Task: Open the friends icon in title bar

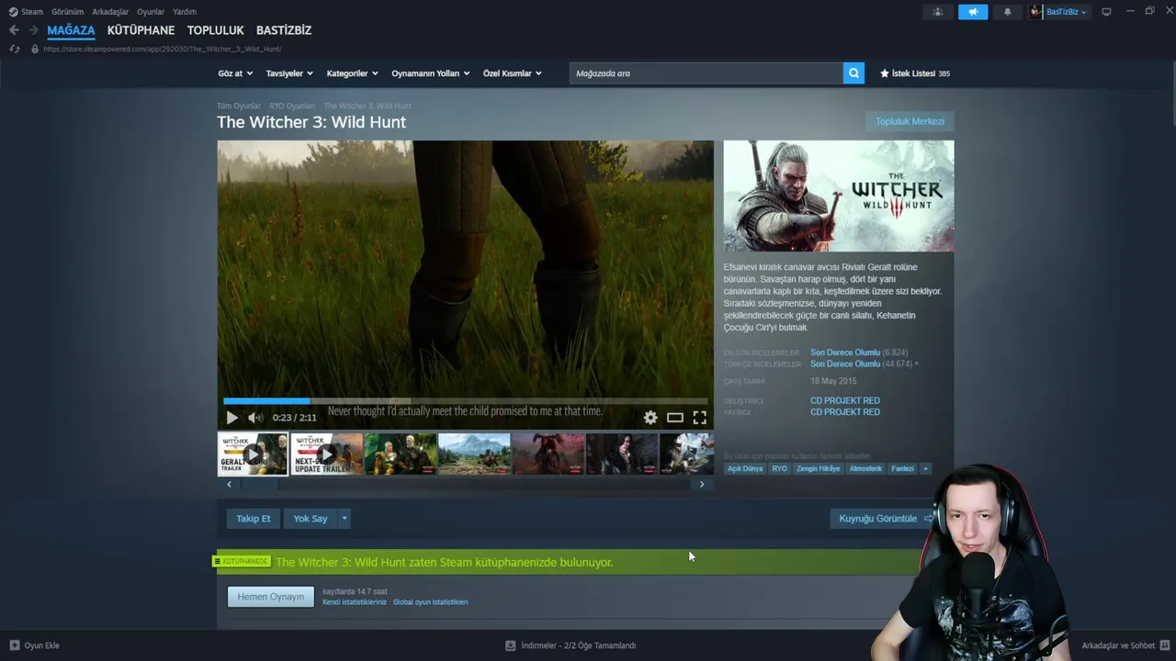Action: point(938,12)
